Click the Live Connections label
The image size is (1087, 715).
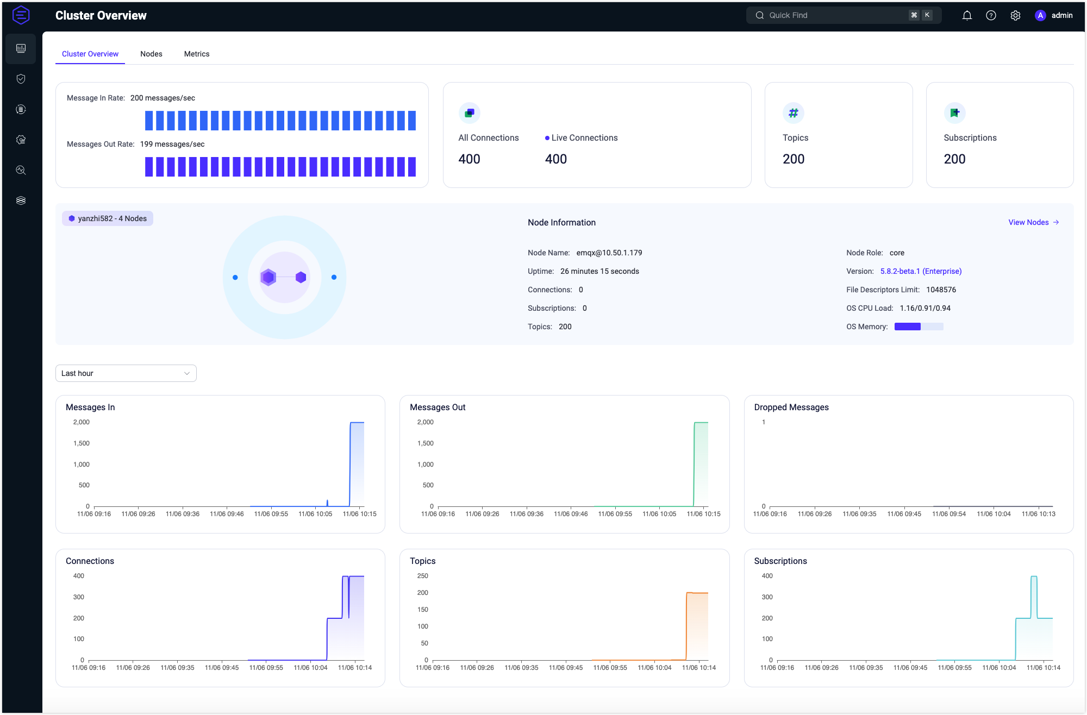584,138
